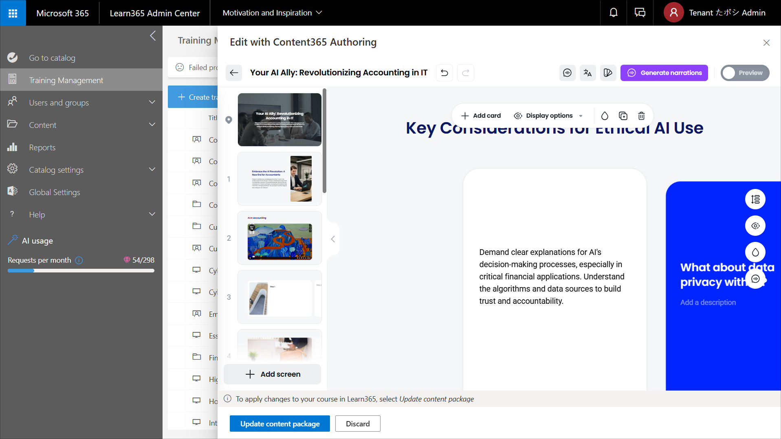This screenshot has height=439, width=781.
Task: Click the line spacing icon on blue card
Action: tap(755, 199)
